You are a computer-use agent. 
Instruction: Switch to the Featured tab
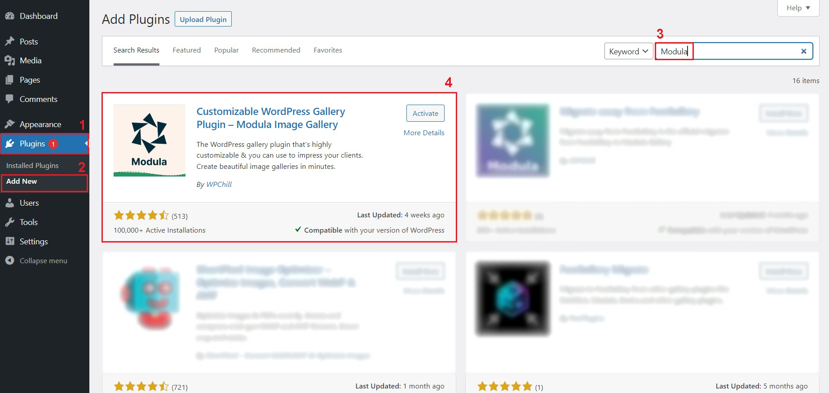point(186,50)
